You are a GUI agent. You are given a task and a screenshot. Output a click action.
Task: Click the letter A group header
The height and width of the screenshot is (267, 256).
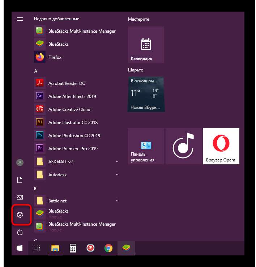point(36,71)
